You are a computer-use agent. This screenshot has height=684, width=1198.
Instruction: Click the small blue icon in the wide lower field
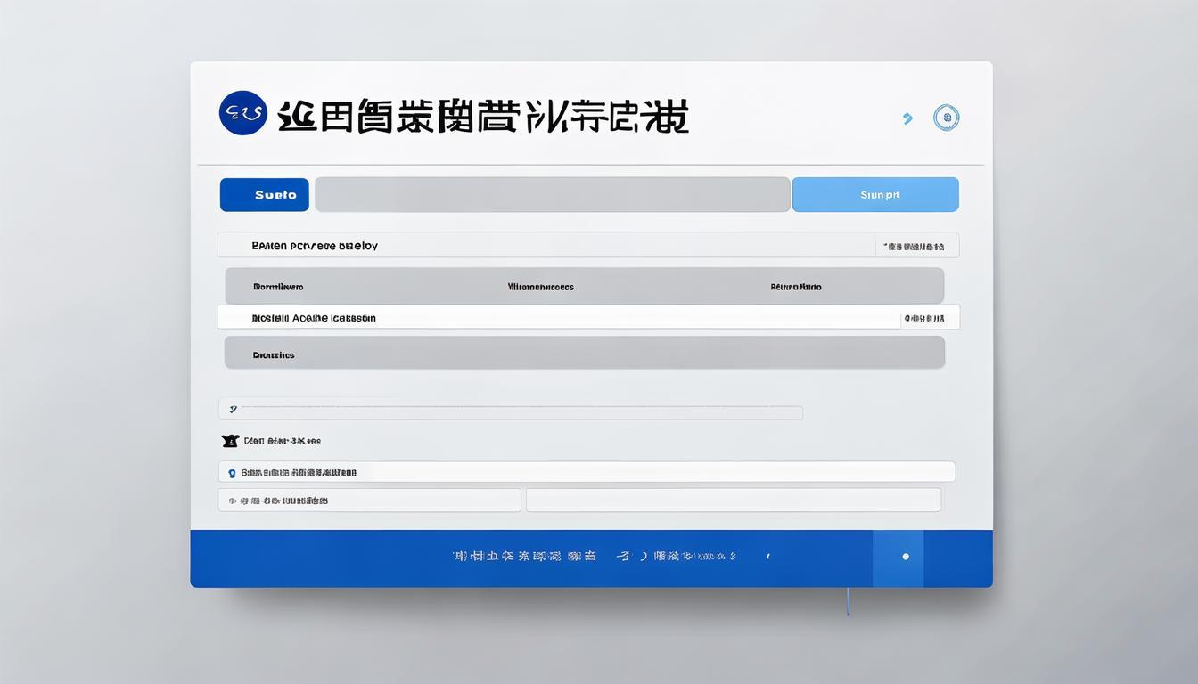click(233, 473)
